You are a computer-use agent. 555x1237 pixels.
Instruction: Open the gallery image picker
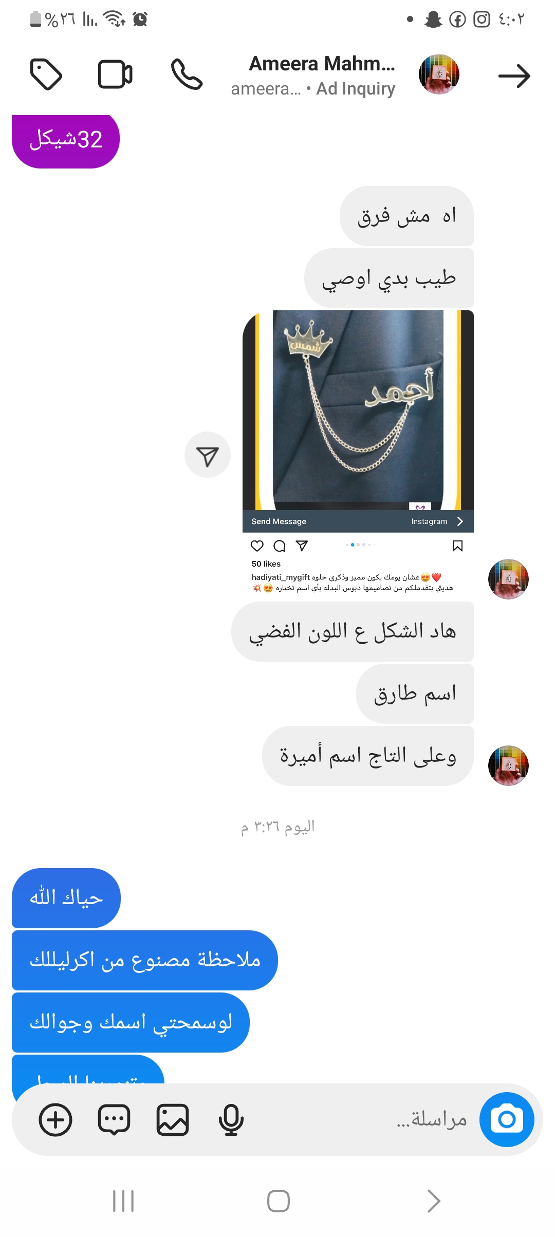click(x=173, y=1120)
